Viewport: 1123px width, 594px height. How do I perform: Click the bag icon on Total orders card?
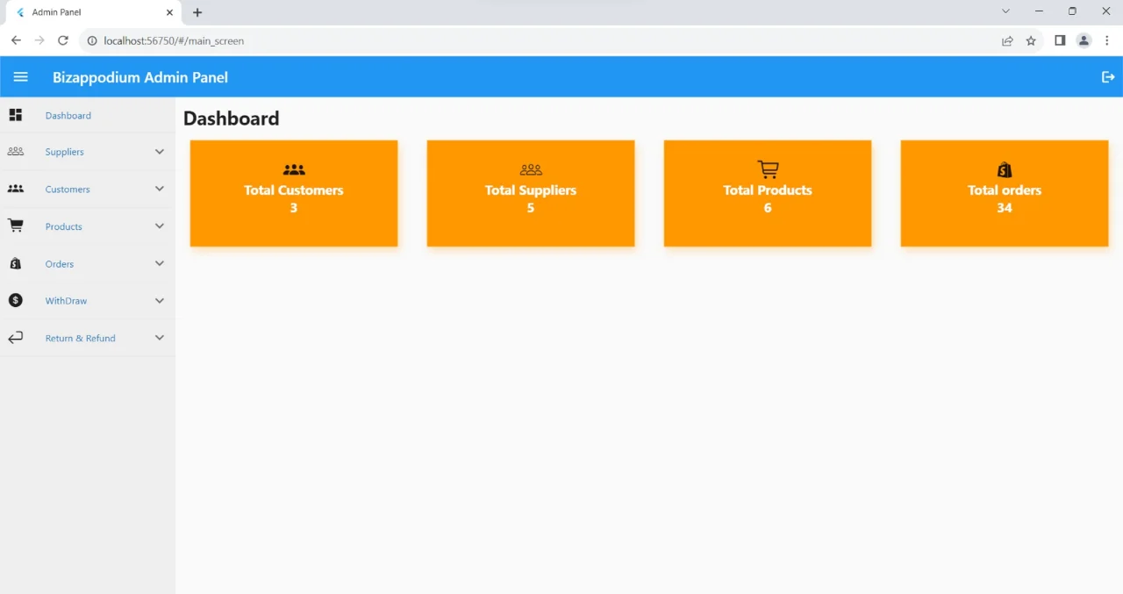tap(1005, 169)
